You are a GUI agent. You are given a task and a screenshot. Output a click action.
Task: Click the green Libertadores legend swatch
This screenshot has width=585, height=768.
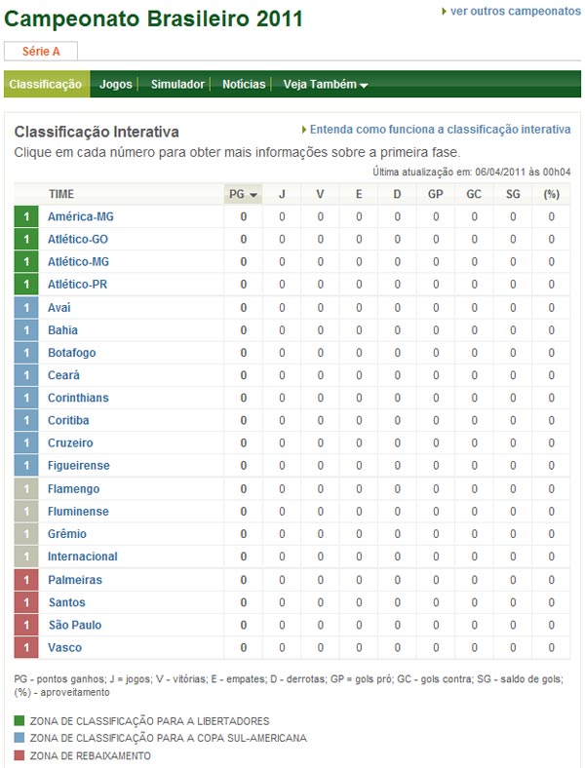tap(19, 720)
